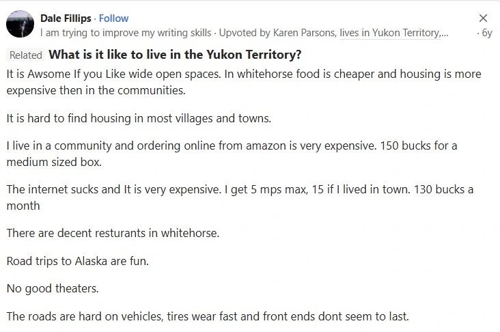Click the 'It is Awsome' opening paragraph

(243, 81)
